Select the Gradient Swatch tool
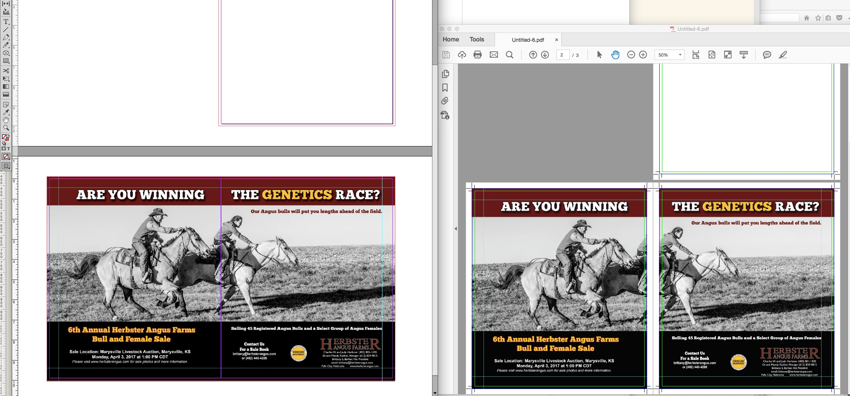 pos(6,87)
